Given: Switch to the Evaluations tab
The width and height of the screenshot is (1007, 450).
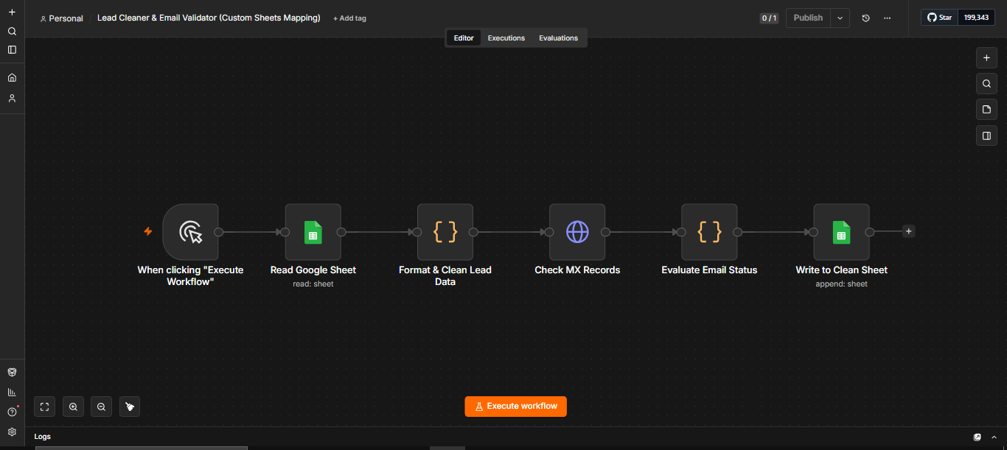Looking at the screenshot, I should point(558,38).
